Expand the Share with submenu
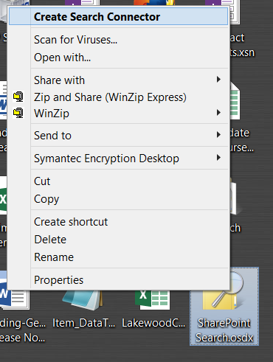Screen dimensions: 273x362 (x=118, y=80)
